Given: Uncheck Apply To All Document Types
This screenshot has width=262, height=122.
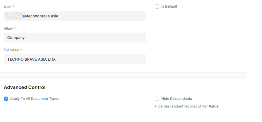Looking at the screenshot, I should [6, 99].
